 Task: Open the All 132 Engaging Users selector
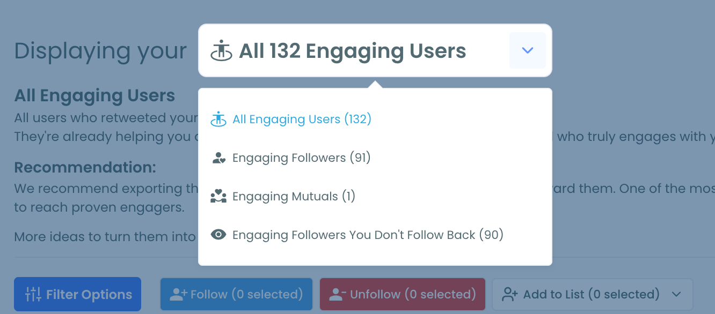point(352,51)
